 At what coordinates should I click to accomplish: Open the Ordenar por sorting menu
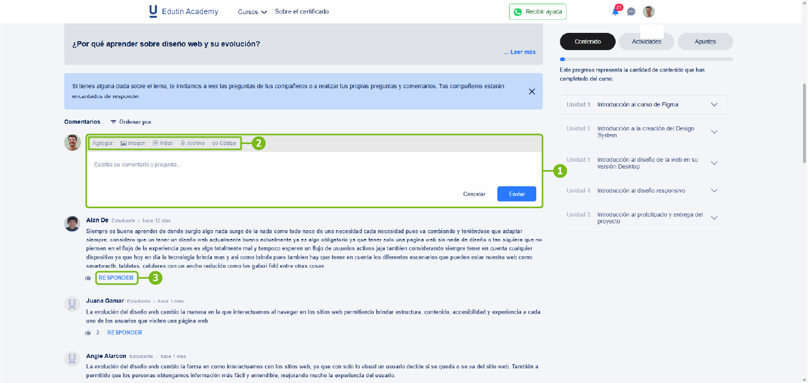point(131,122)
